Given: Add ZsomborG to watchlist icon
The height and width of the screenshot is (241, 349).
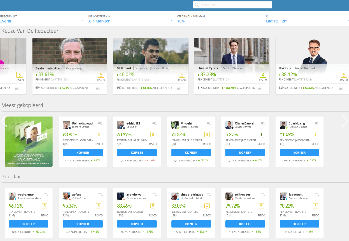Looking at the screenshot, I should [x=154, y=195].
